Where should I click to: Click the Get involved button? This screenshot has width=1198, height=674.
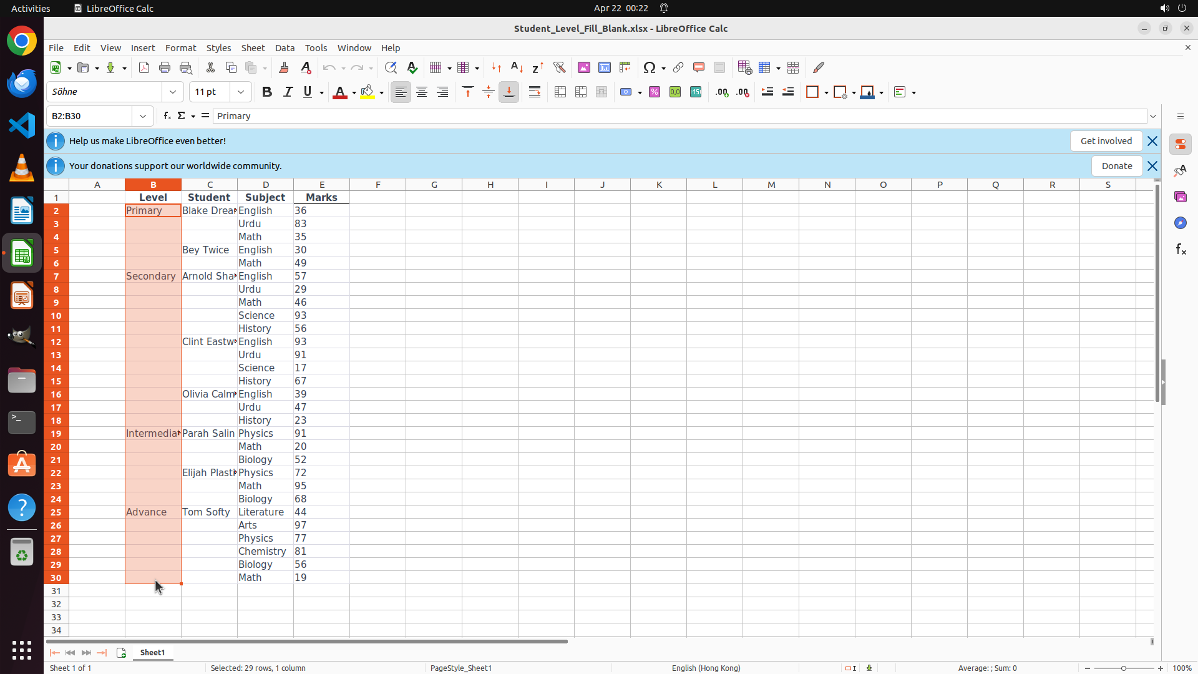1106,141
